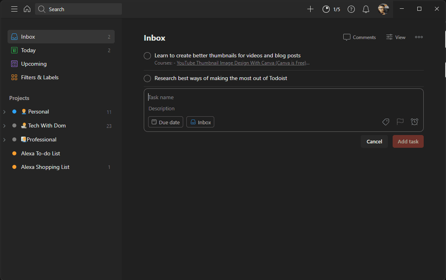The image size is (446, 280).
Task: Open the View options
Action: tap(396, 37)
